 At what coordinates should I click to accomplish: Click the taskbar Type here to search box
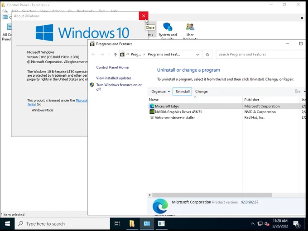[x=62, y=224]
